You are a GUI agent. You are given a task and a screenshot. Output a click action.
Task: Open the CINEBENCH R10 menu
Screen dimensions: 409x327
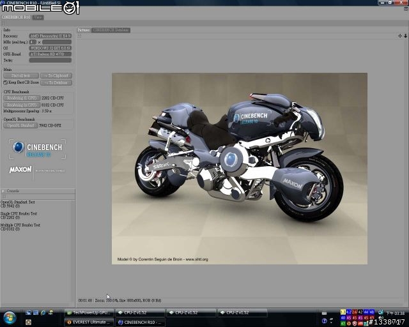click(x=16, y=17)
